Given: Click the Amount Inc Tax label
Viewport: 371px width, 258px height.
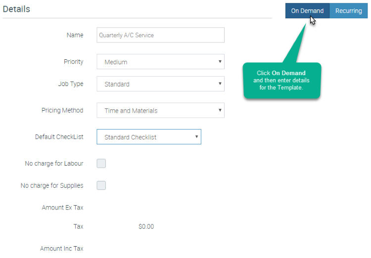Looking at the screenshot, I should (x=61, y=248).
